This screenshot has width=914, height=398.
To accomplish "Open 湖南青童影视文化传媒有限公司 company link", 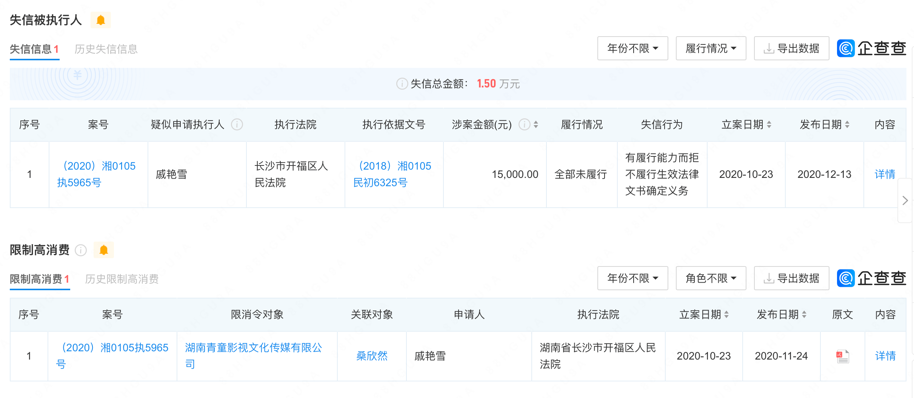I will coord(254,356).
